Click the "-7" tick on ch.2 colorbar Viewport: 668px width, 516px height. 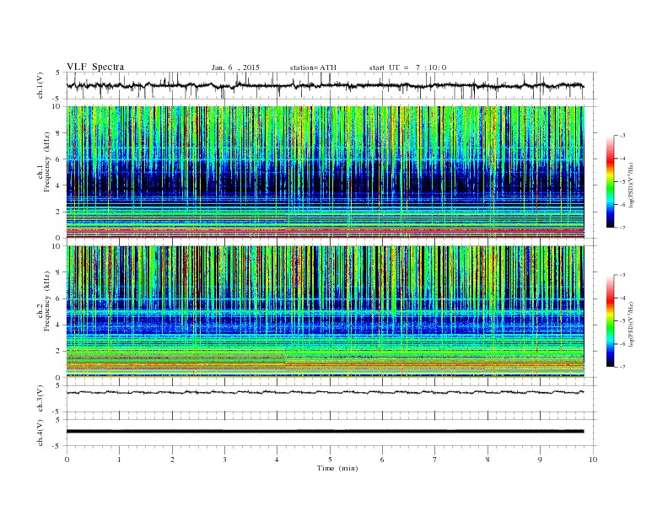point(622,367)
